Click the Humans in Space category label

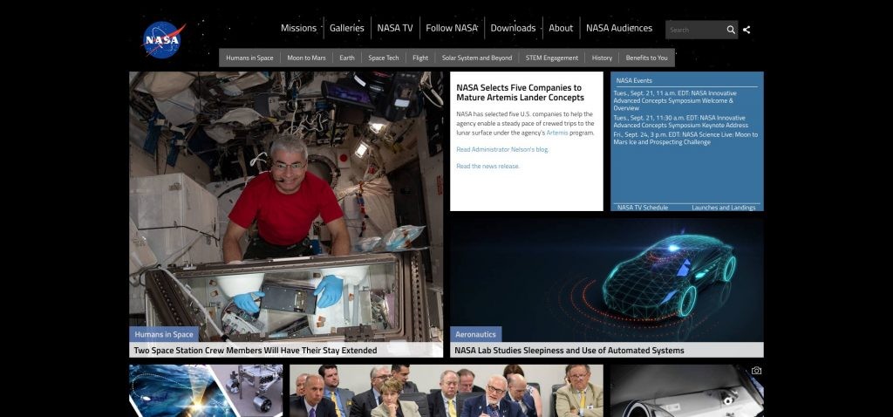[x=164, y=334]
